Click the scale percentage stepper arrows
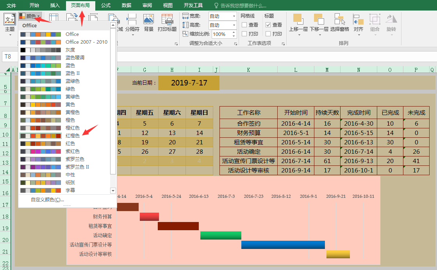 point(234,34)
